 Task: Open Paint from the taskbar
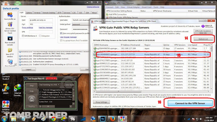click(x=44, y=119)
